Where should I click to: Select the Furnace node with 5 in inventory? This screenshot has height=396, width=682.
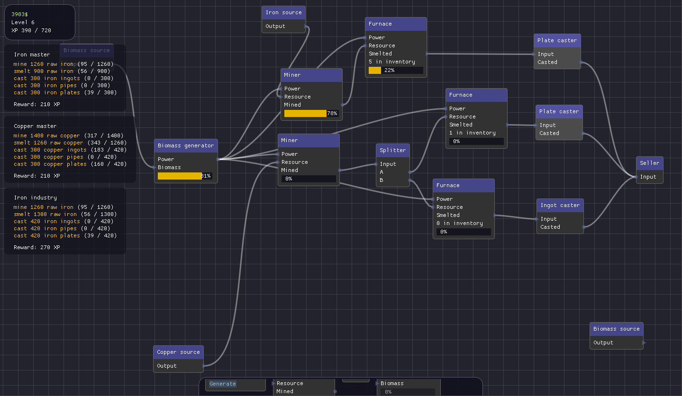pyautogui.click(x=396, y=24)
